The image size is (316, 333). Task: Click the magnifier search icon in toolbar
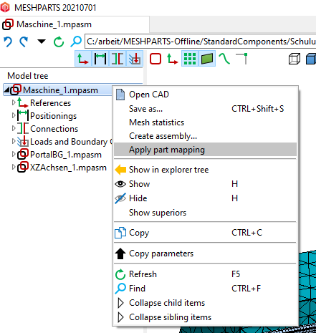(76, 42)
